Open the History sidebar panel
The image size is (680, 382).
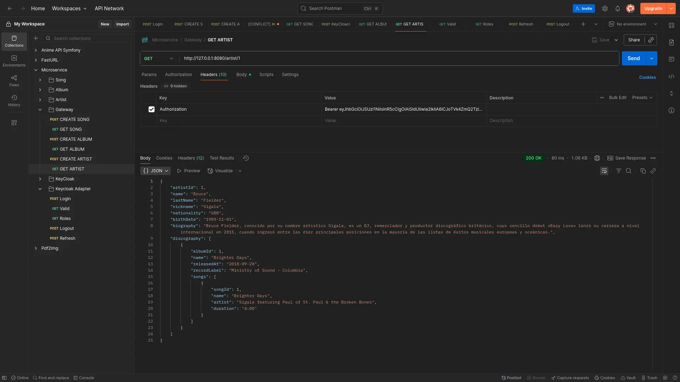tap(14, 101)
